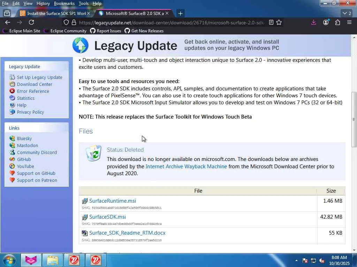Image resolution: width=357 pixels, height=267 pixels.
Task: Click the SurfaceSDK.msi installer icon
Action: point(85,217)
